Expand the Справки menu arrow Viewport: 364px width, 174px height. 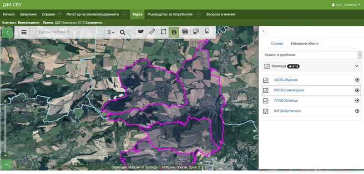(60, 14)
